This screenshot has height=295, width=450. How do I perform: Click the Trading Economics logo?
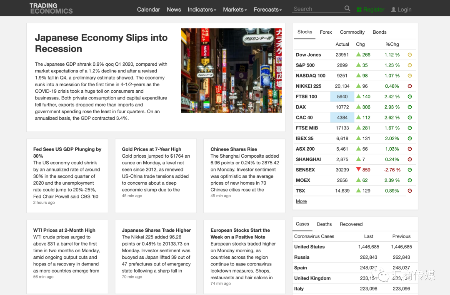[x=51, y=8]
